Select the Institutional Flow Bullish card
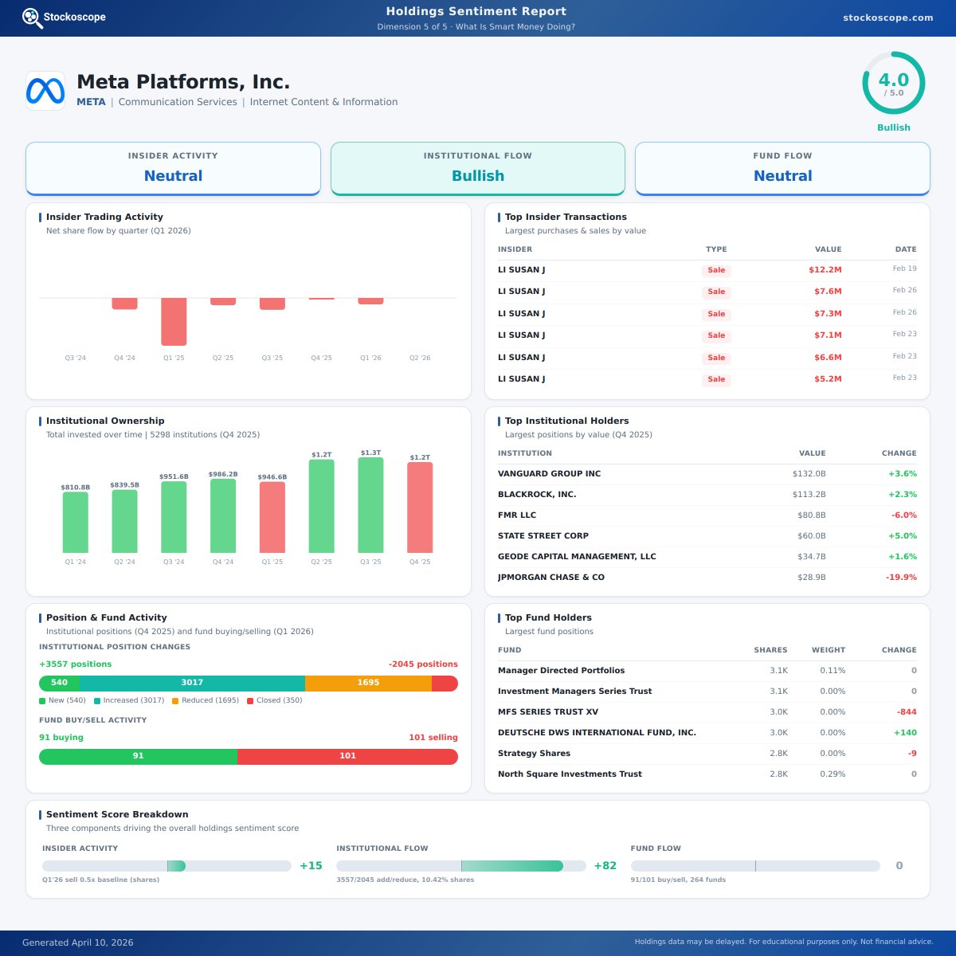Viewport: 956px width, 956px height. point(478,168)
